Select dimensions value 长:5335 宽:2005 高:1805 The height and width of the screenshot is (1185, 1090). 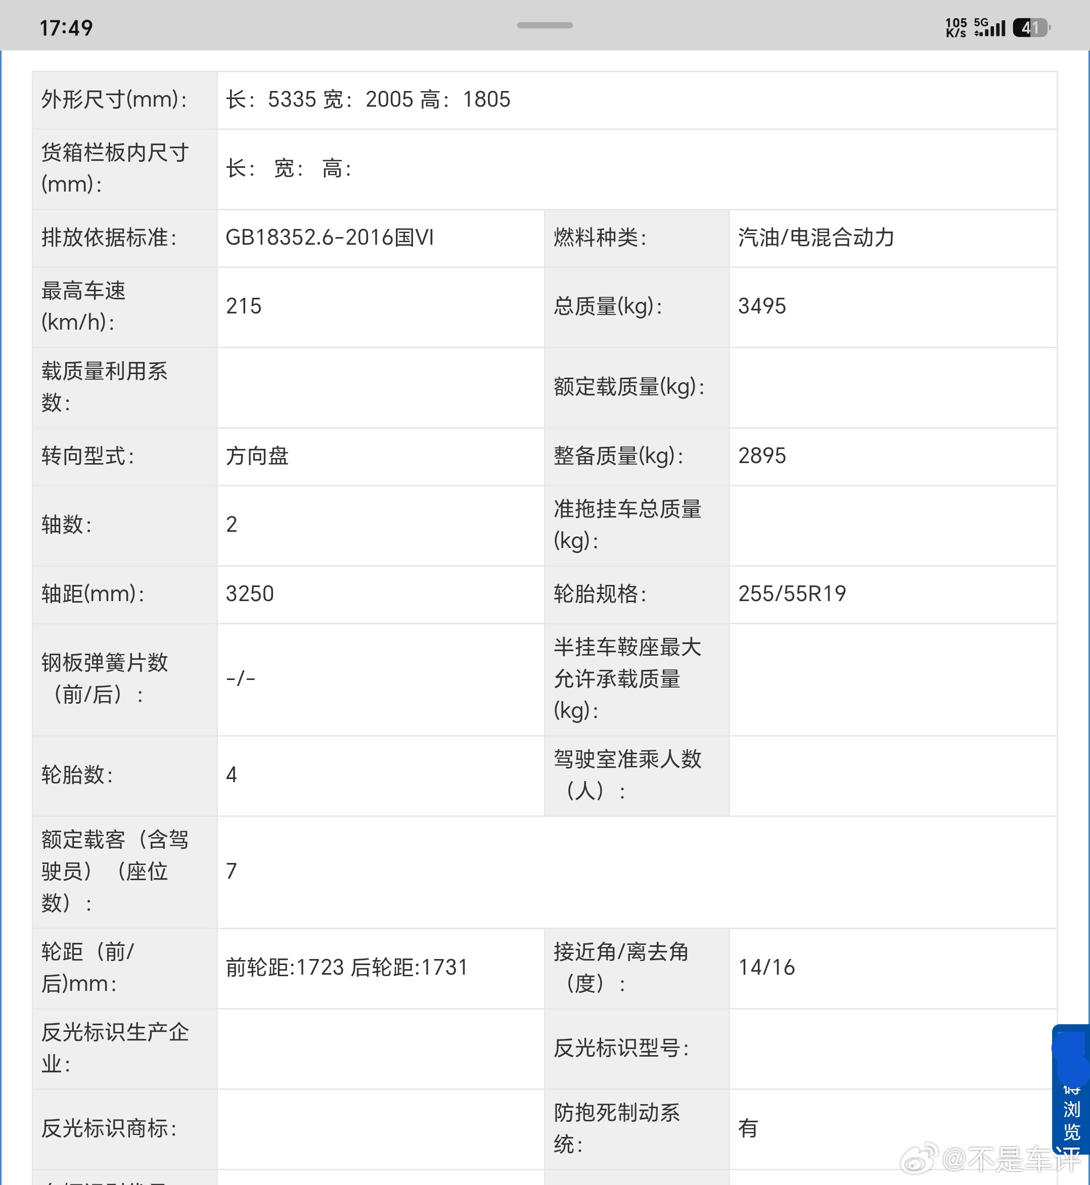(x=368, y=100)
